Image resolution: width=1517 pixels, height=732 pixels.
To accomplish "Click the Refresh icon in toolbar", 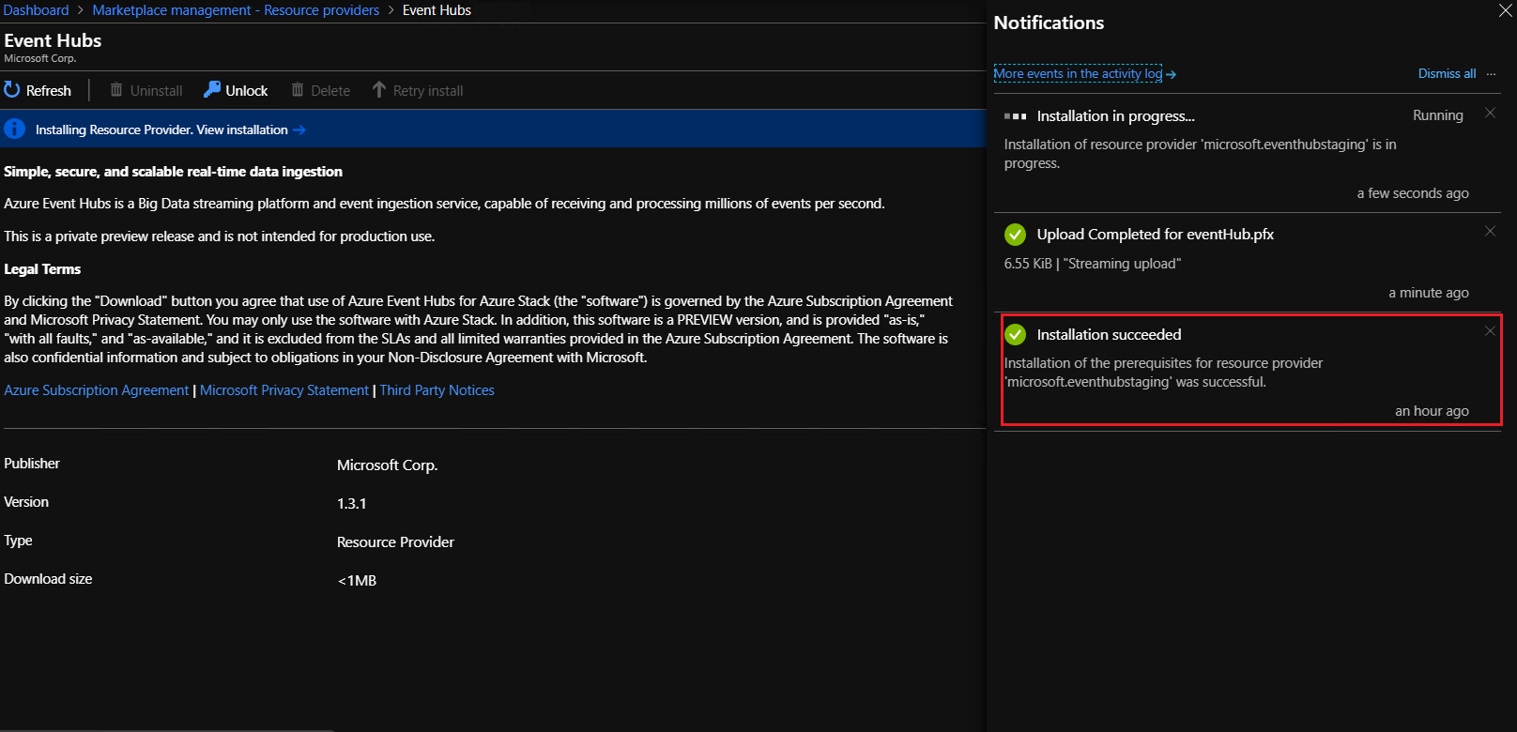I will pos(12,90).
